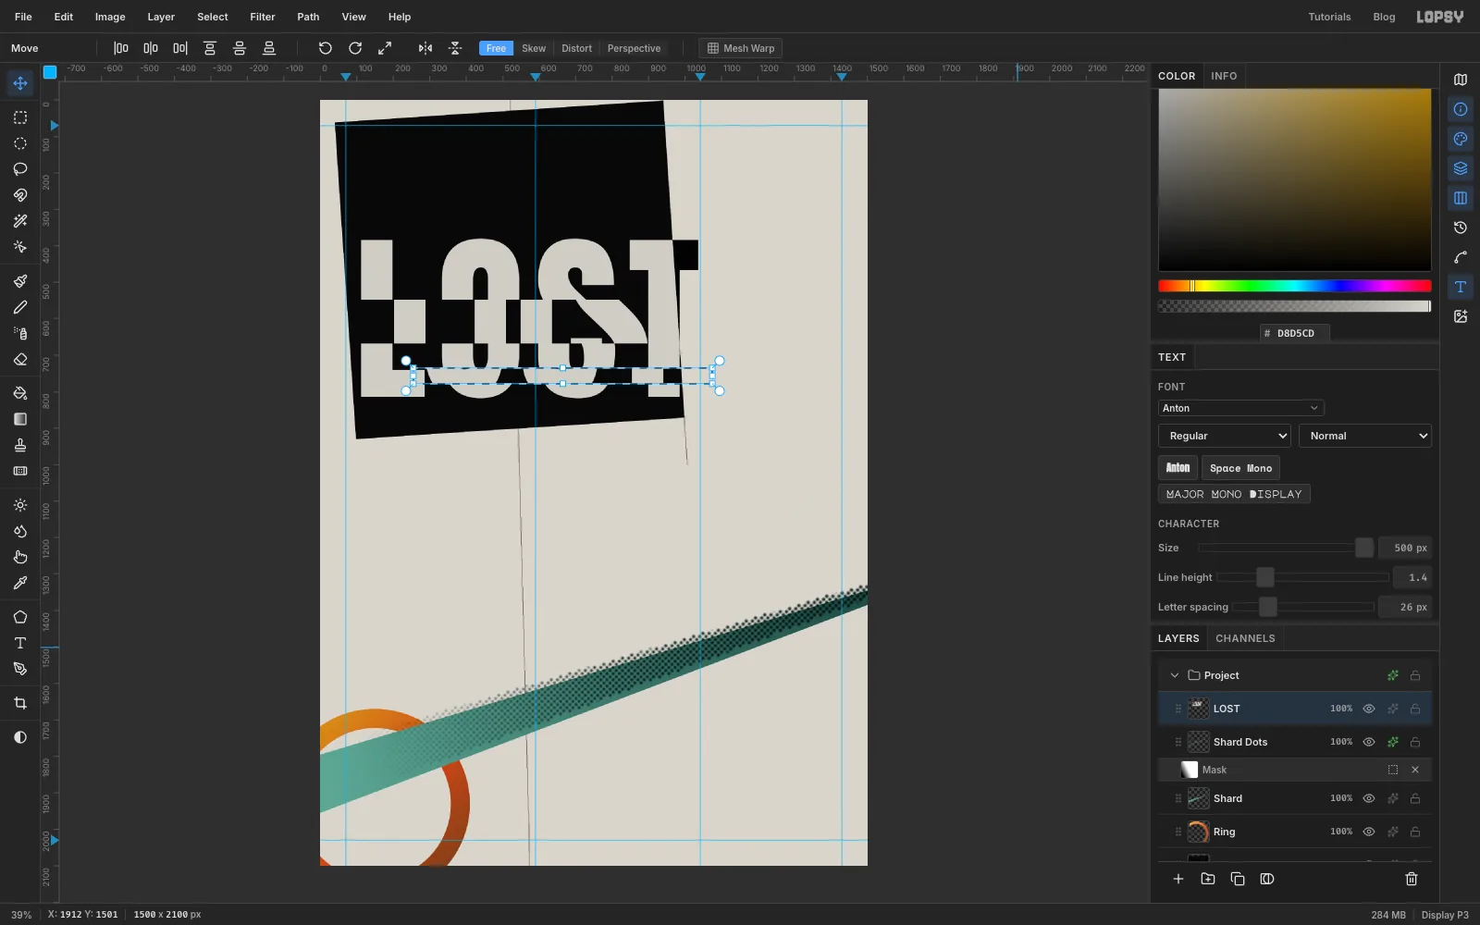Select the Move tool in the left toolbar

pos(20,83)
